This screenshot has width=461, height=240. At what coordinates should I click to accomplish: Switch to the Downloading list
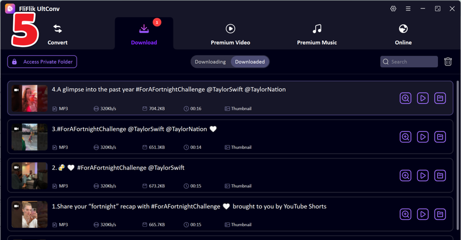tap(210, 61)
